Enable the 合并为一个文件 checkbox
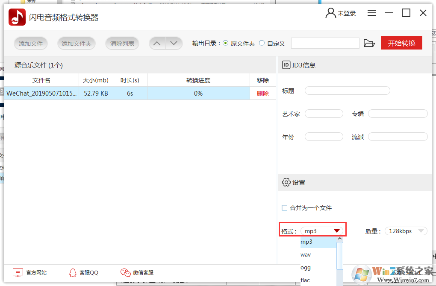436x286 pixels. coord(284,207)
